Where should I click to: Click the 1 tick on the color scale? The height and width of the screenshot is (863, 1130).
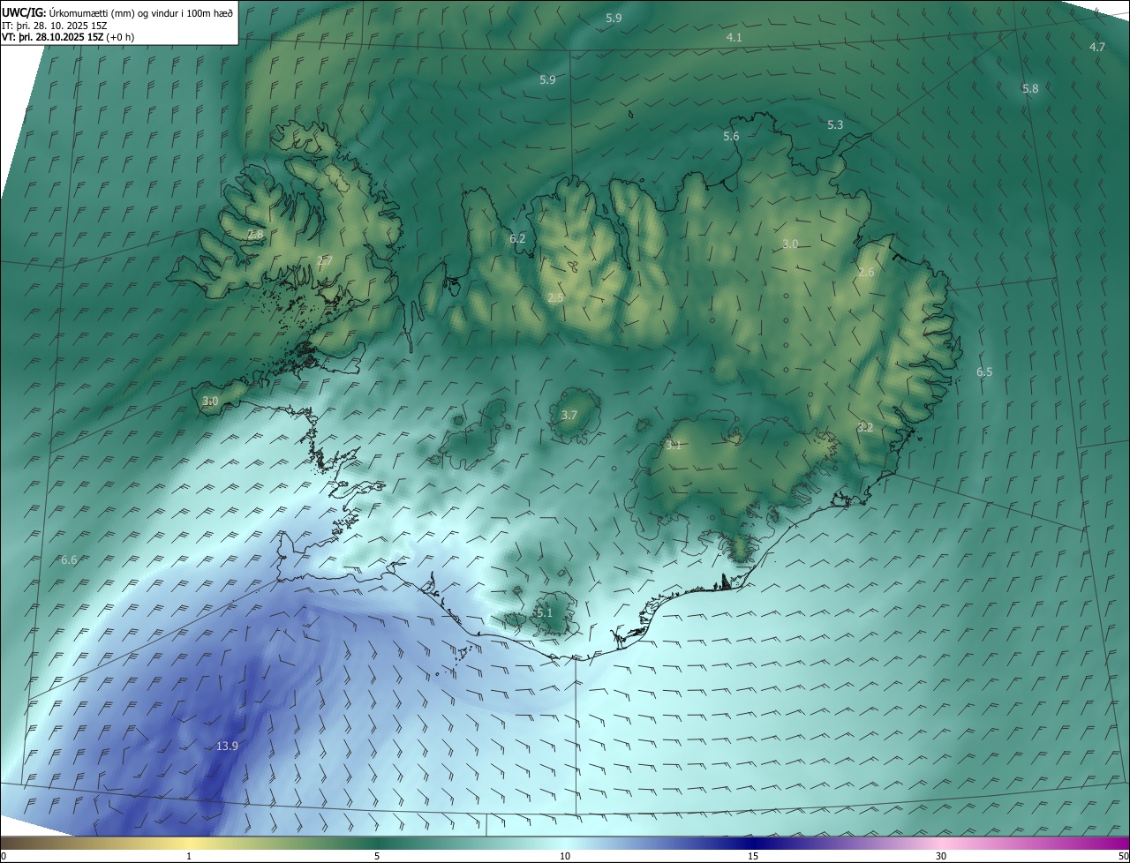coord(189,856)
